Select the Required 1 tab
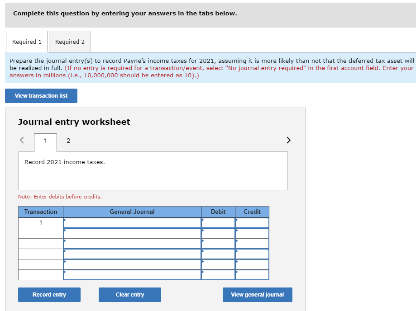Screen dimensions: 416x311 click(27, 41)
